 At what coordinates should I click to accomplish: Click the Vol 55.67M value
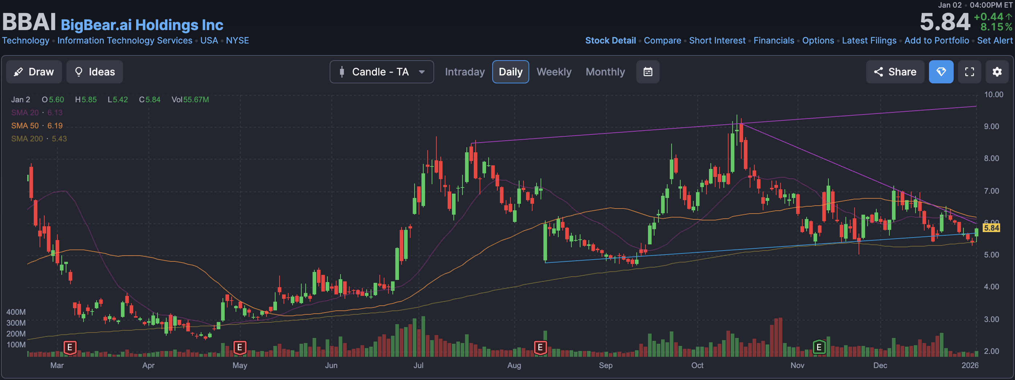pos(190,99)
